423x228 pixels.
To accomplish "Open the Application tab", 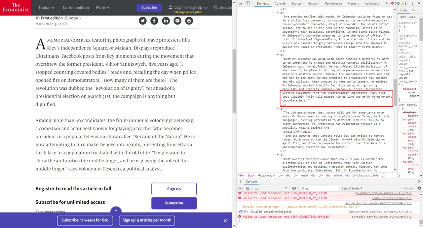I will (x=372, y=3).
